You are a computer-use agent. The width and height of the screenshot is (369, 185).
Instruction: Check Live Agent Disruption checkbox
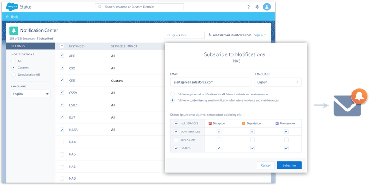coord(219,140)
